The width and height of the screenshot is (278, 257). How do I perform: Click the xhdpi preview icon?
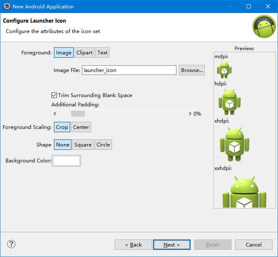235,144
